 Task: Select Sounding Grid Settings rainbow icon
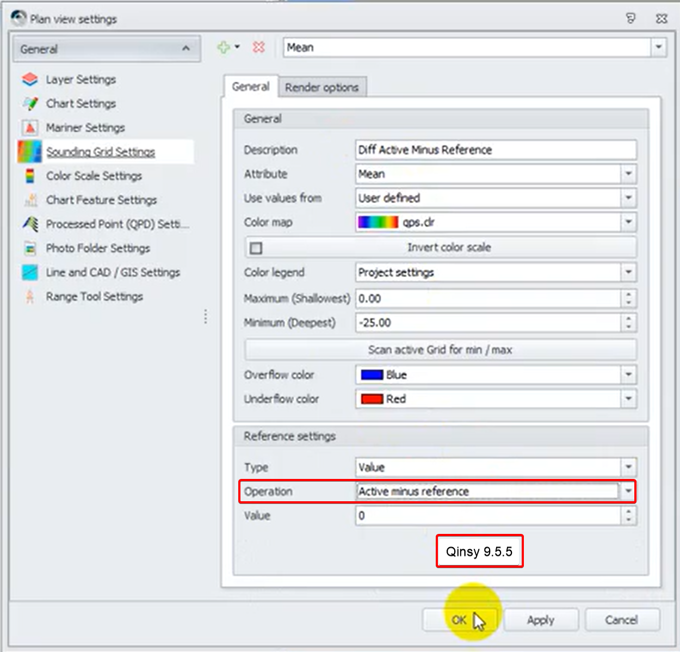coord(29,152)
